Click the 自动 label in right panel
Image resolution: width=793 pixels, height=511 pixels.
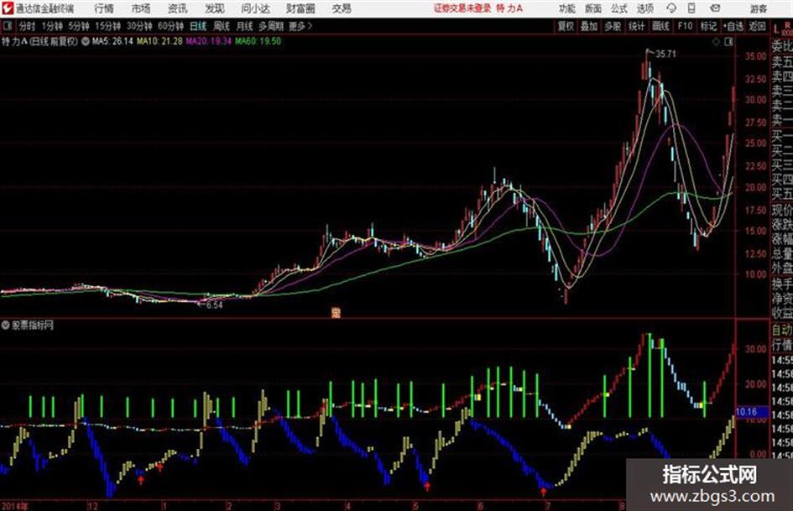point(782,331)
